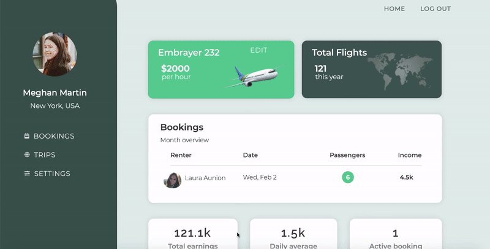The height and width of the screenshot is (249, 490).
Task: Click the globe icon beside Trips
Action: click(27, 155)
